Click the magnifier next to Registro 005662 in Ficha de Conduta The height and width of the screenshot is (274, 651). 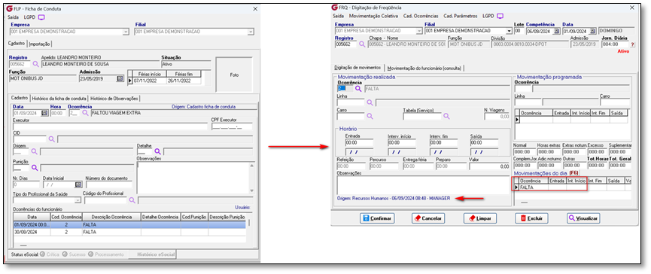[35, 64]
